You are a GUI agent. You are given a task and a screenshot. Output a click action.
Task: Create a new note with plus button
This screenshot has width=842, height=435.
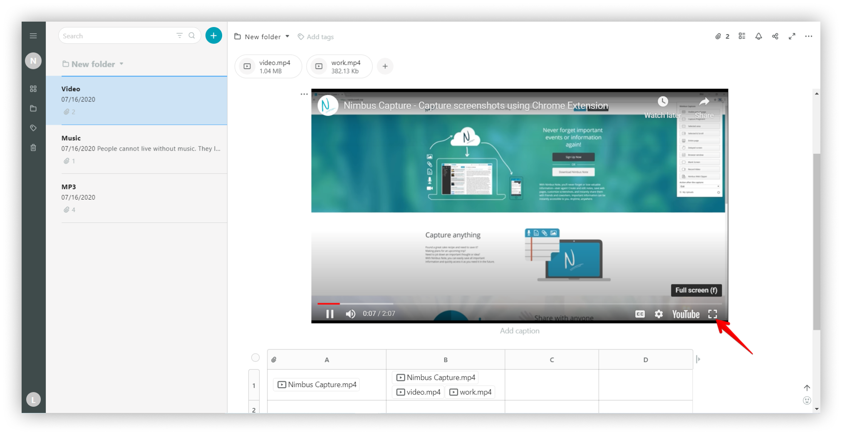pyautogui.click(x=213, y=36)
